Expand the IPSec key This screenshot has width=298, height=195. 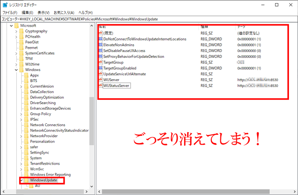(x=21, y=120)
